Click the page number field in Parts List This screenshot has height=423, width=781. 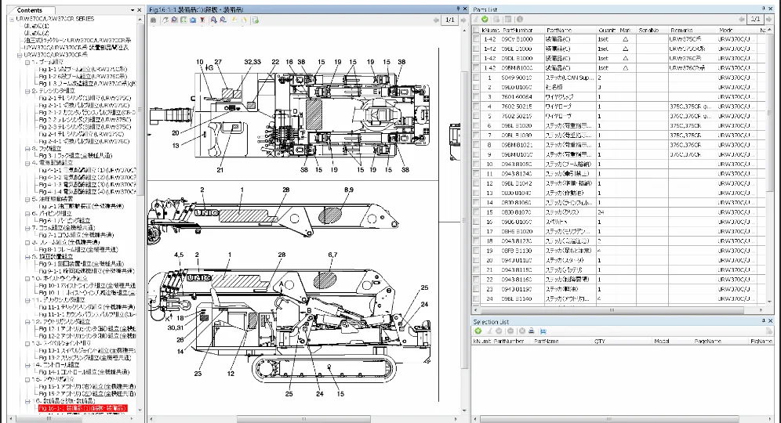click(x=755, y=19)
